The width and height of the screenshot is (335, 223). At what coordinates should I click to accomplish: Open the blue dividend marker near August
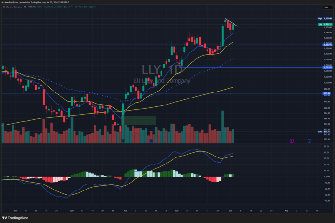pyautogui.click(x=309, y=141)
